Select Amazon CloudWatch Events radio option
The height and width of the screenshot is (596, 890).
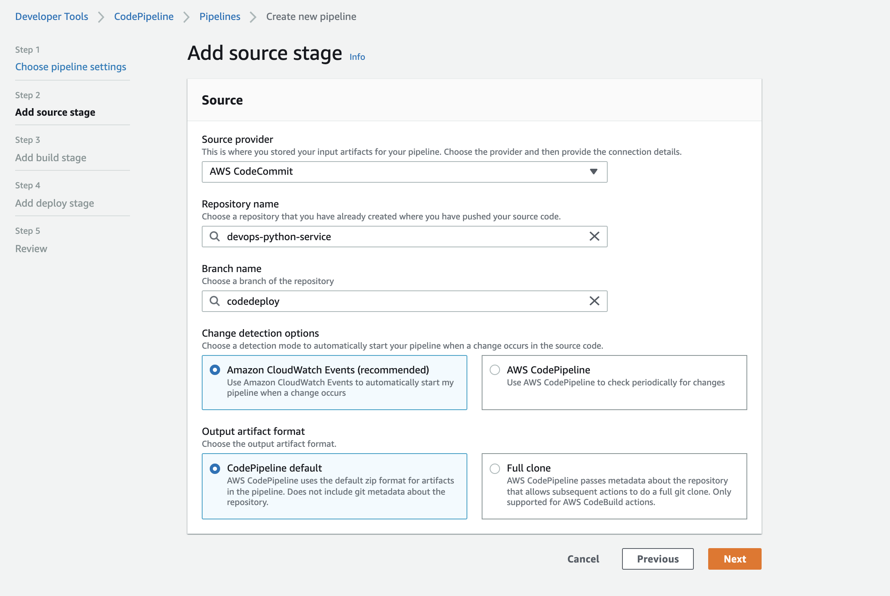(215, 370)
